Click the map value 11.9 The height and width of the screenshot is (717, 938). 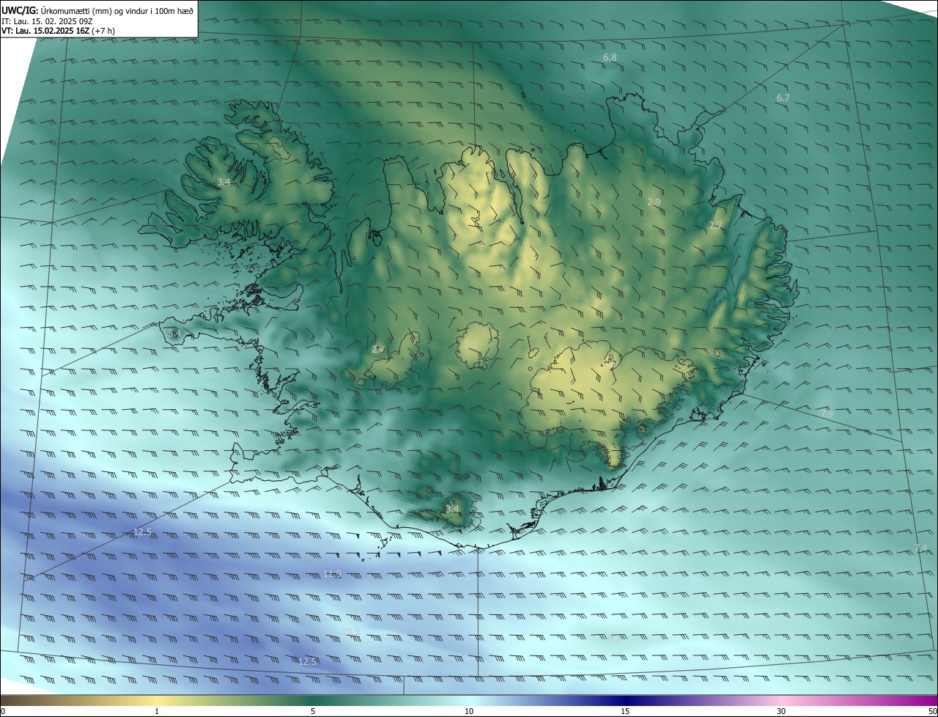pos(333,573)
